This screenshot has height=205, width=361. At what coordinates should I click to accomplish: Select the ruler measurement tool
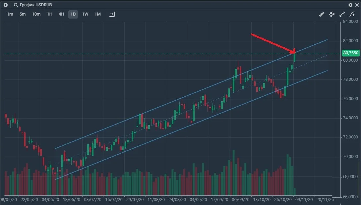point(322,14)
